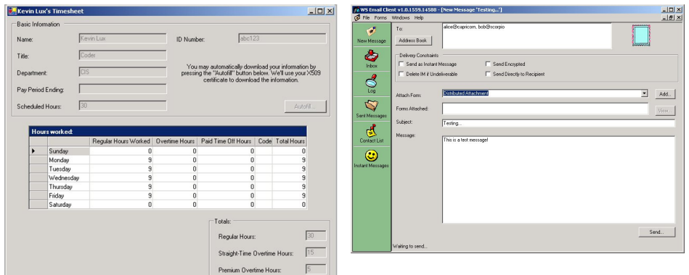Click the Total Hours column header

click(290, 141)
